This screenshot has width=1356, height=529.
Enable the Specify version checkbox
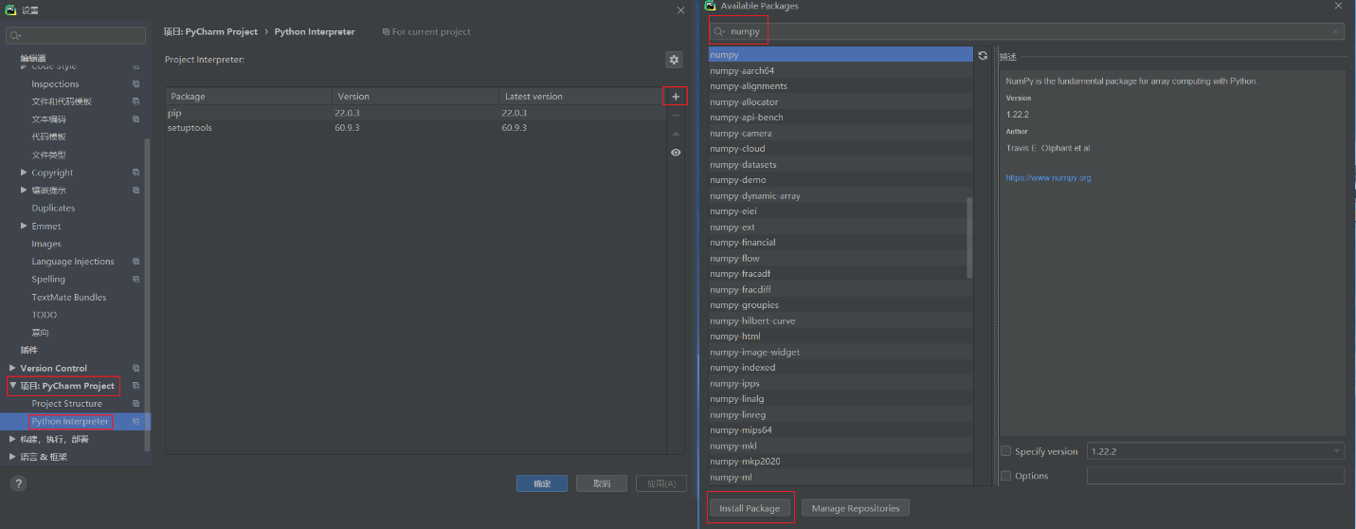[1006, 451]
